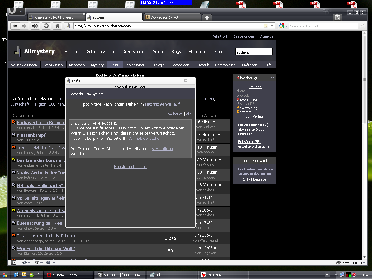This screenshot has width=372, height=279.
Task: Expand the beschäftigt status dropdown
Action: point(272,78)
